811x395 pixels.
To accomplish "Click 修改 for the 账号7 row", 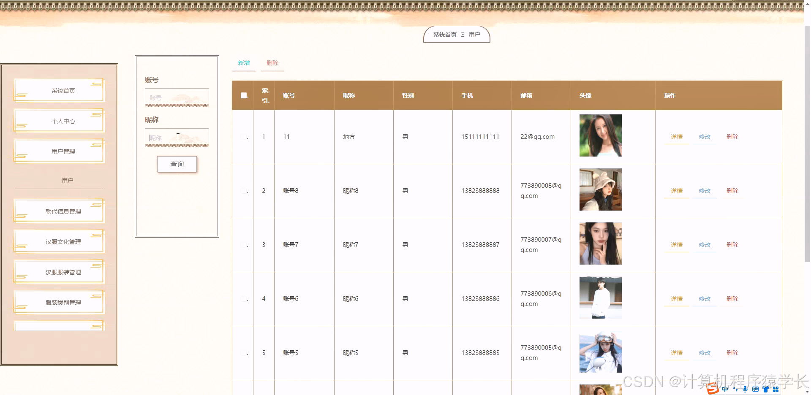I will point(705,245).
